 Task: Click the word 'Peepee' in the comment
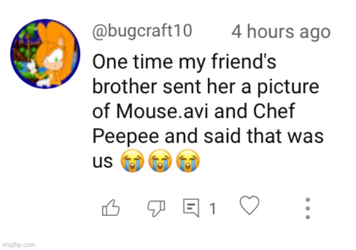[126, 137]
